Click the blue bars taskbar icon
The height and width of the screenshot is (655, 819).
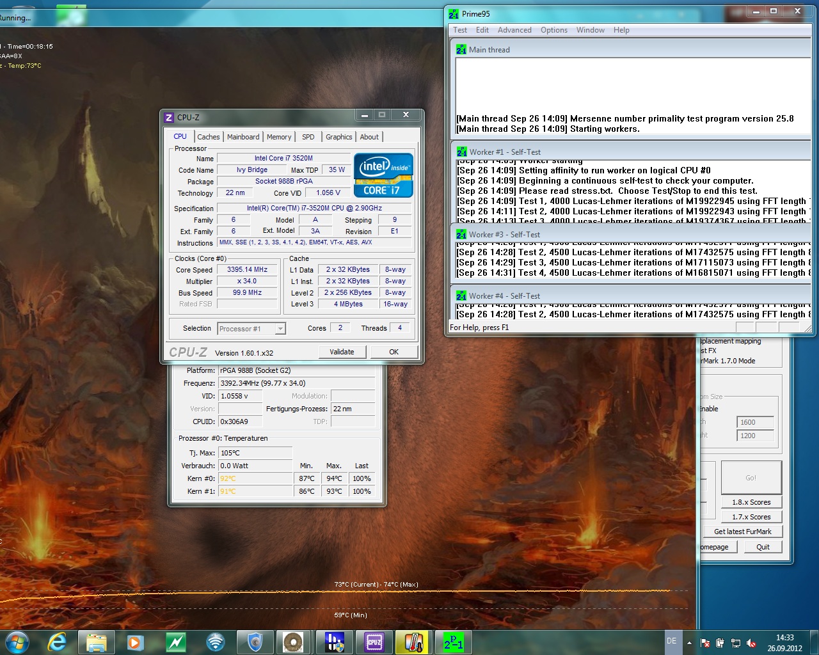(334, 642)
